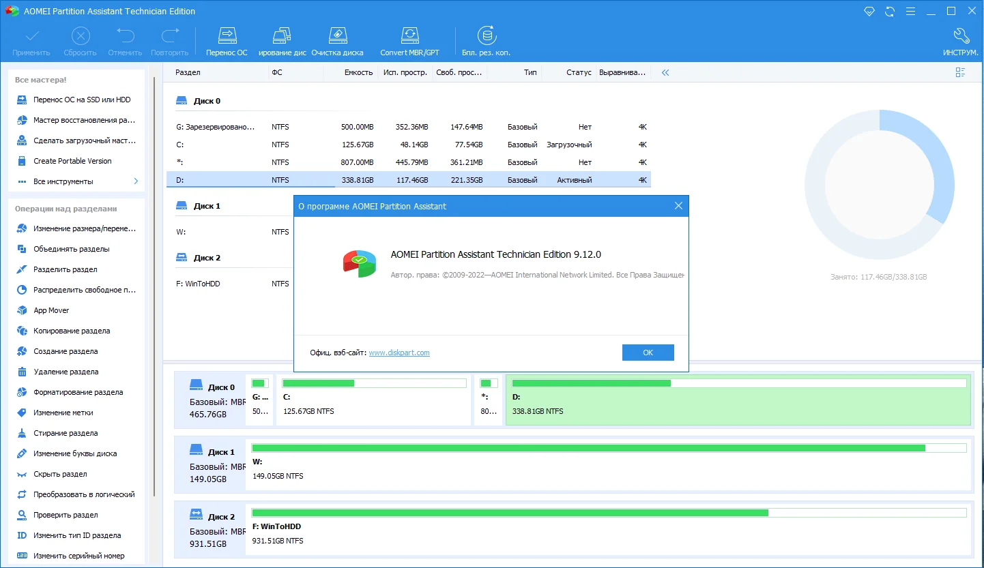Open the Tools menu wrench icon
The width and height of the screenshot is (984, 568).
pos(961,35)
